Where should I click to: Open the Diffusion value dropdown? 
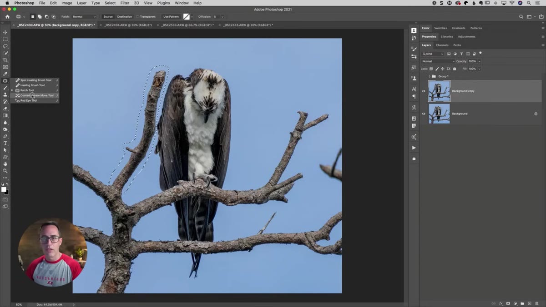tap(222, 17)
